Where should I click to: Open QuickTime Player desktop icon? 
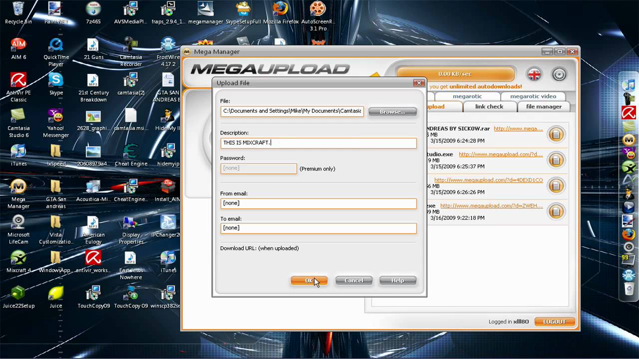click(56, 52)
